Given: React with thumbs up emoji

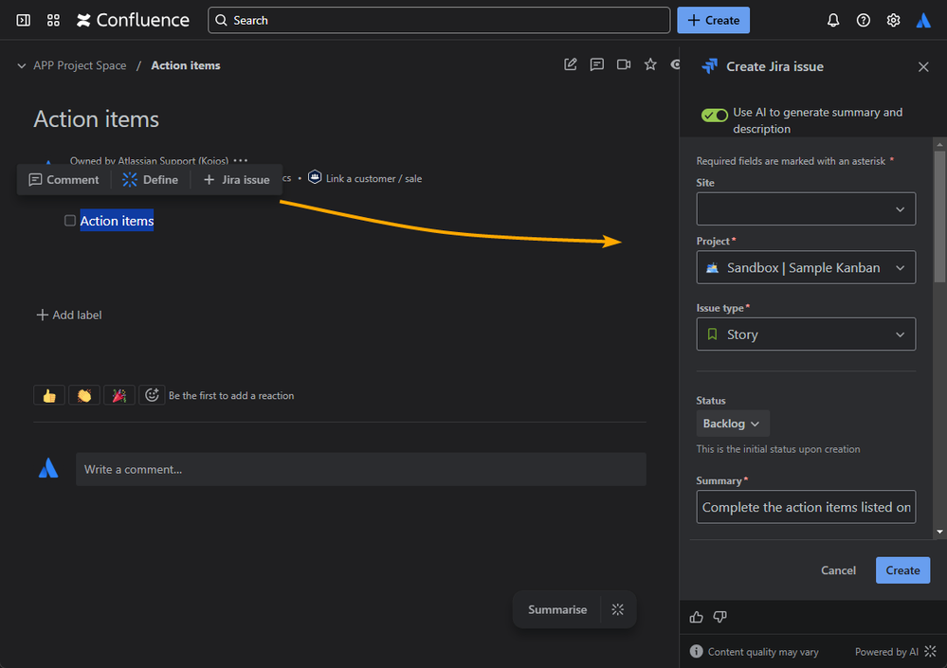Looking at the screenshot, I should [49, 395].
